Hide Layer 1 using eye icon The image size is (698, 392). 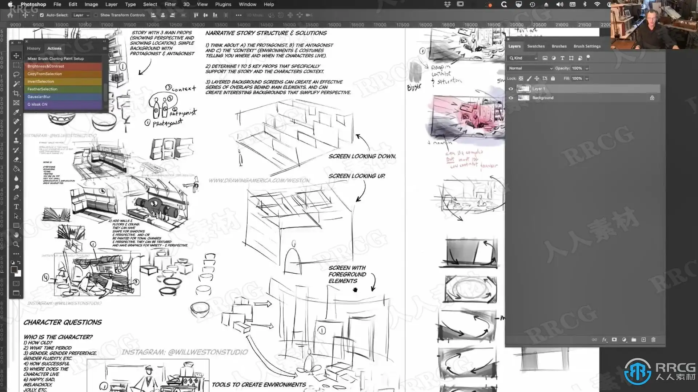pos(511,89)
